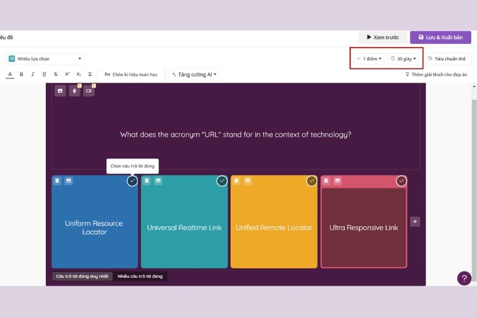This screenshot has height=318, width=477.
Task: Delete the Universal Realtime Link answer
Action: pos(147,181)
